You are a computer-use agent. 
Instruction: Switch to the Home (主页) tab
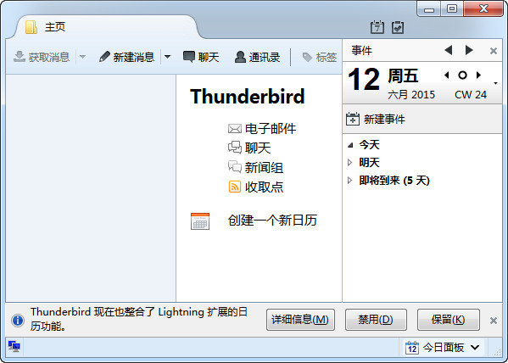105,27
